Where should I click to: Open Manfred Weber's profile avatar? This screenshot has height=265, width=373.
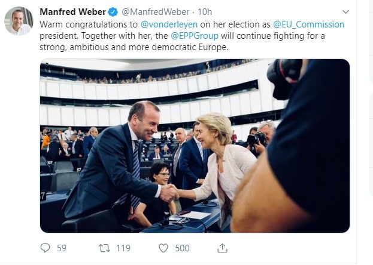pyautogui.click(x=19, y=21)
